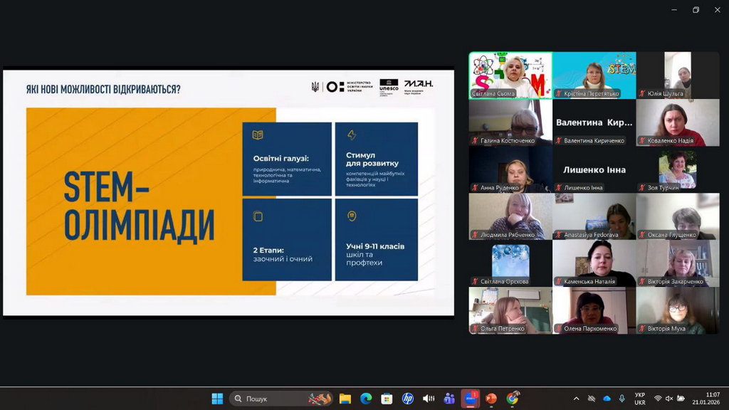Open the УКР UKR language switcher

click(640, 399)
